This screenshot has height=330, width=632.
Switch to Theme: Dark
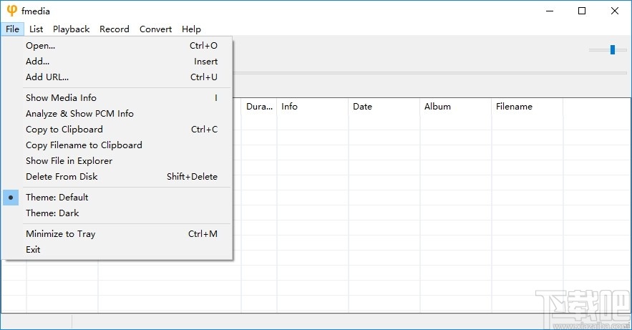[52, 213]
